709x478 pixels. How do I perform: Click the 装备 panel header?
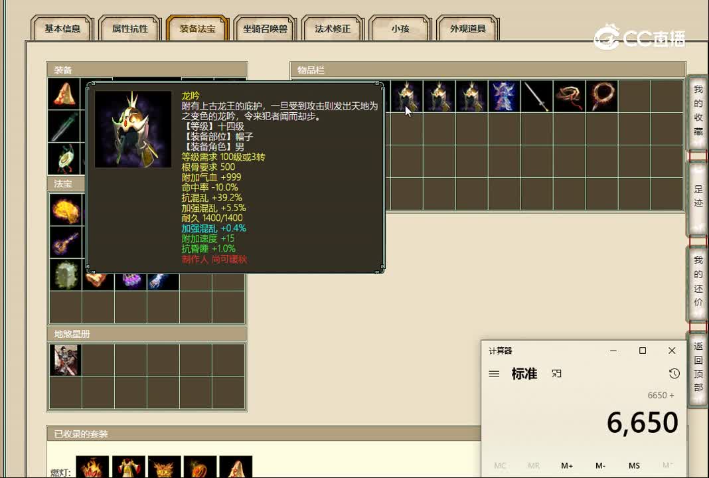(x=147, y=70)
